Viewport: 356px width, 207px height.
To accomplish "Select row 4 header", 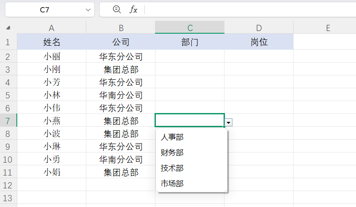I will click(x=8, y=82).
